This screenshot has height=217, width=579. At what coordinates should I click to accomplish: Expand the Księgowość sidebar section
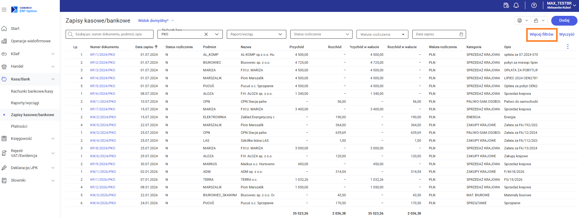click(53, 139)
